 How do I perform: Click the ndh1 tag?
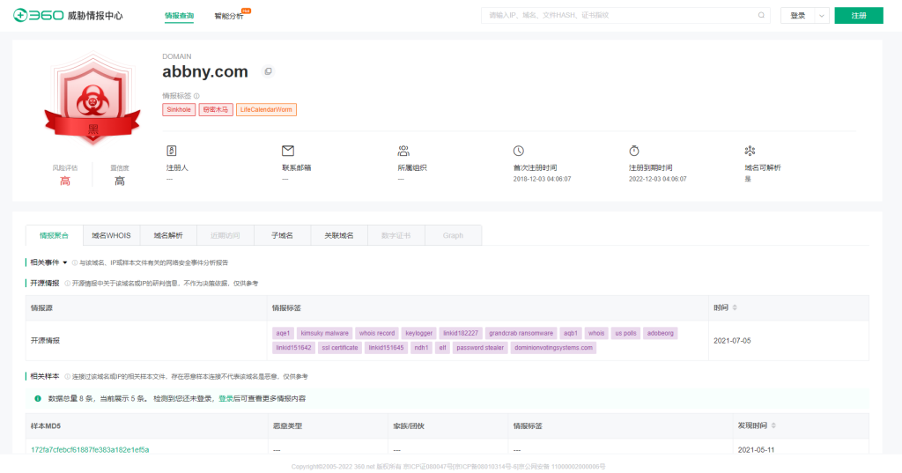pos(421,348)
